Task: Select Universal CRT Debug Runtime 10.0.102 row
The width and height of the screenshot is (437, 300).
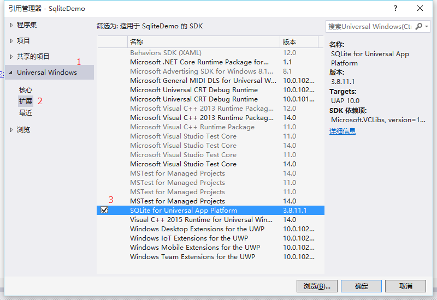Action: [210, 90]
